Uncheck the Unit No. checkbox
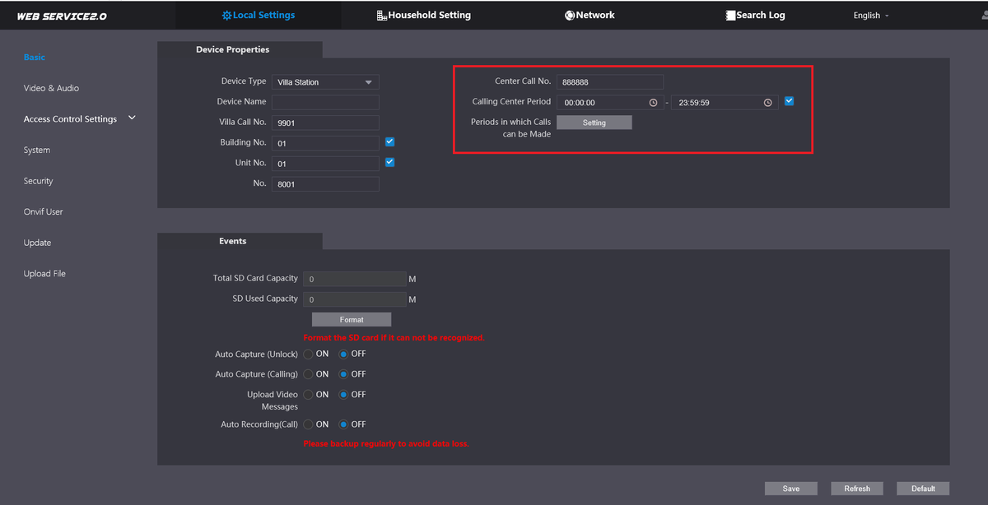 pyautogui.click(x=390, y=162)
